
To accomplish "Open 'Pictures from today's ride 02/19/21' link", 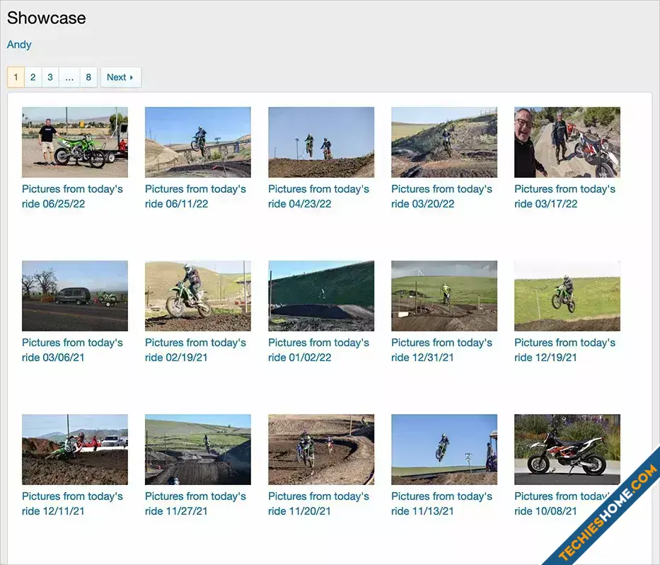I will (195, 350).
